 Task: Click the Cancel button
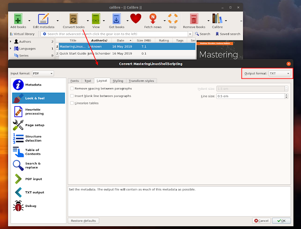pos(261,221)
